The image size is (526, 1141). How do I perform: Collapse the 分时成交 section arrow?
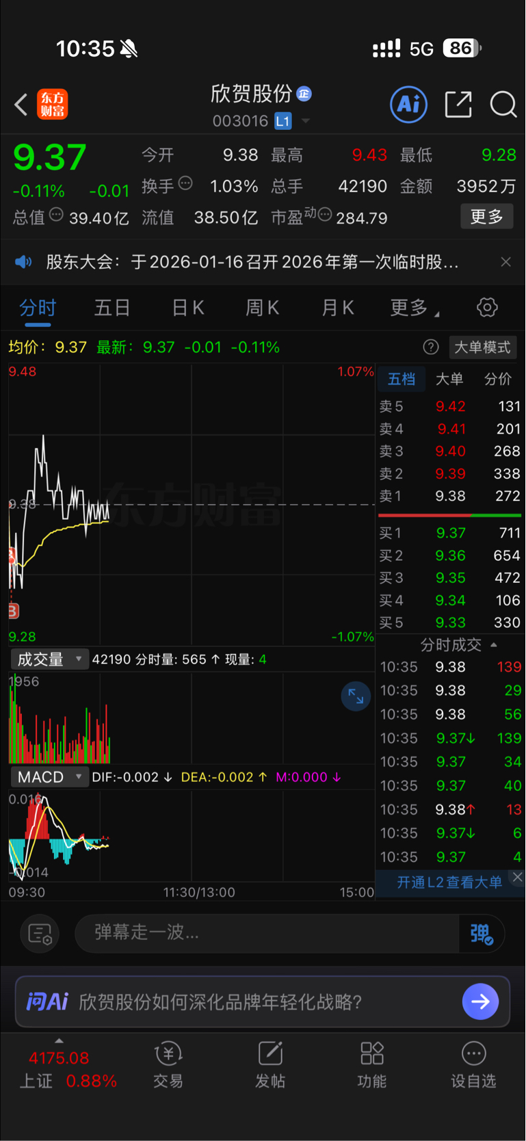(x=494, y=644)
